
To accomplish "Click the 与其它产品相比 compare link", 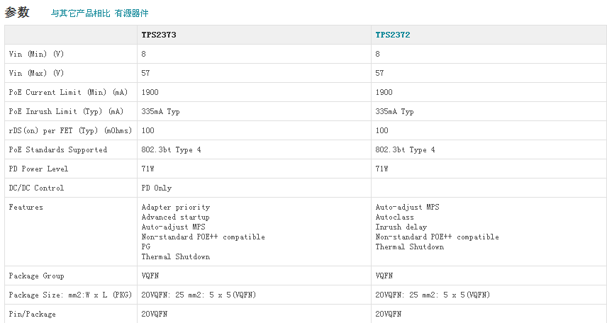I will pyautogui.click(x=80, y=13).
